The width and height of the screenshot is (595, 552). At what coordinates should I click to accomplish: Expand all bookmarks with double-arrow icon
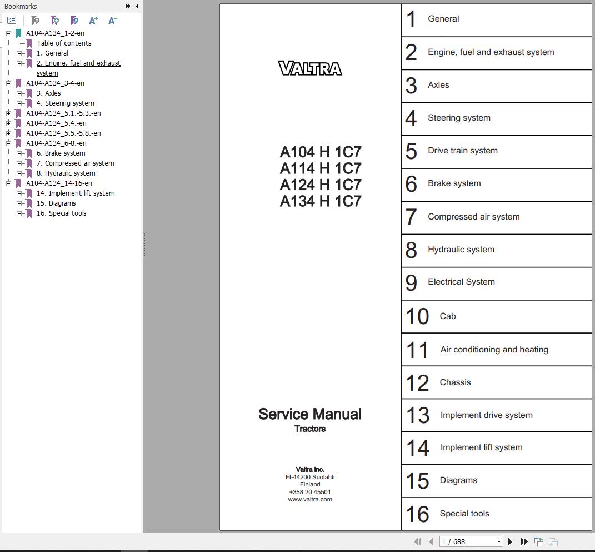128,6
